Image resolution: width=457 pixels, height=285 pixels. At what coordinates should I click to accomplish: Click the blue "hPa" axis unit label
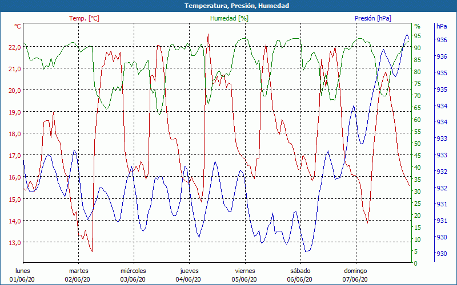point(442,26)
